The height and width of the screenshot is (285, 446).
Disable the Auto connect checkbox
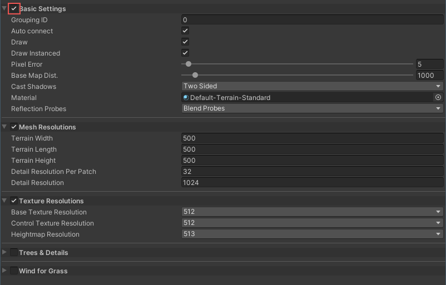[x=185, y=31]
